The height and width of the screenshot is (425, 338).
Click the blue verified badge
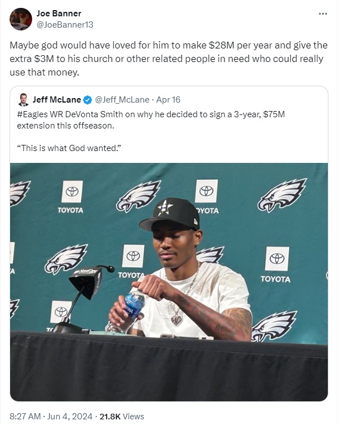point(87,100)
